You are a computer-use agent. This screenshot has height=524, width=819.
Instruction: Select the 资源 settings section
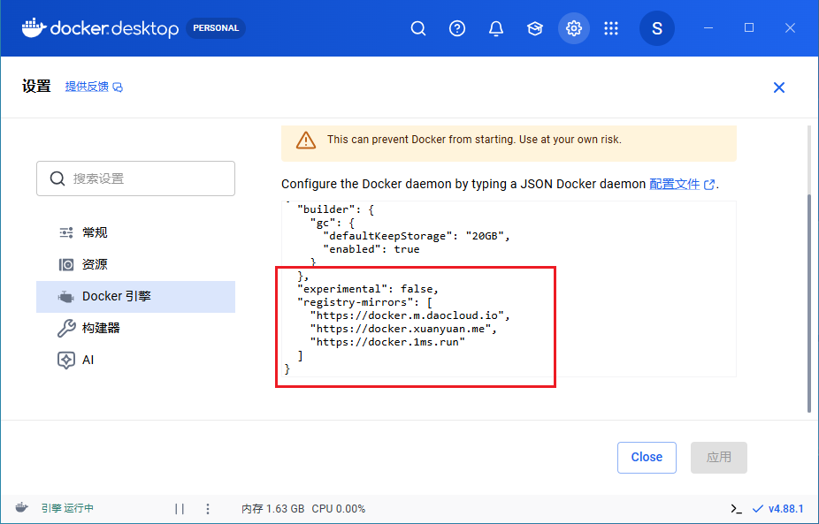click(x=136, y=264)
